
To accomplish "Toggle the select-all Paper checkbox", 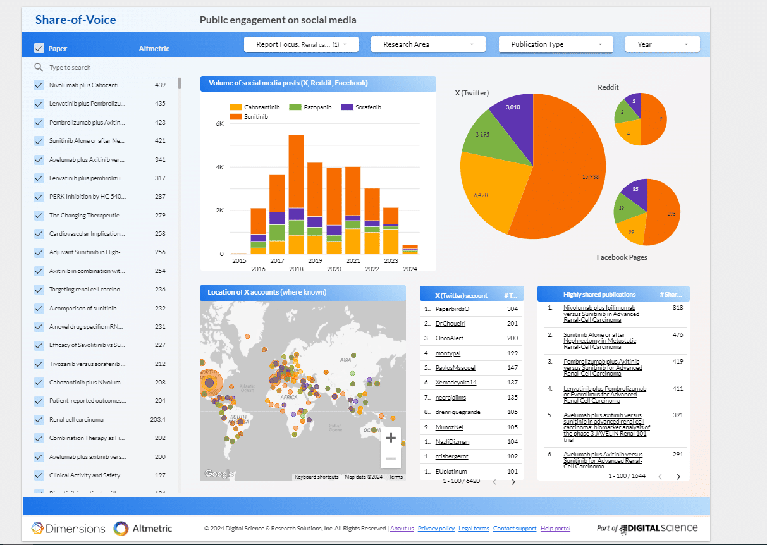I will point(39,48).
